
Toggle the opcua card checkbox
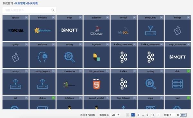[x=26, y=17]
